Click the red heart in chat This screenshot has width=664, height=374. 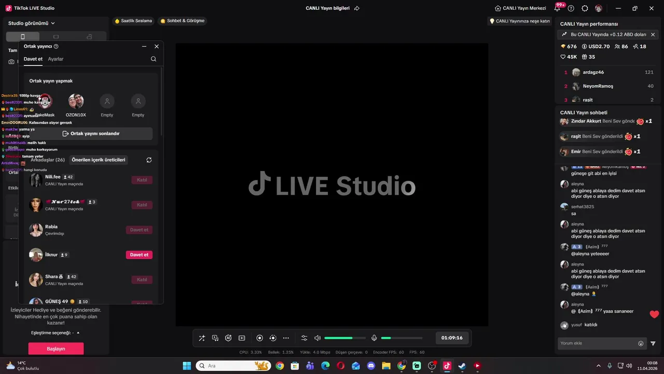[654, 314]
